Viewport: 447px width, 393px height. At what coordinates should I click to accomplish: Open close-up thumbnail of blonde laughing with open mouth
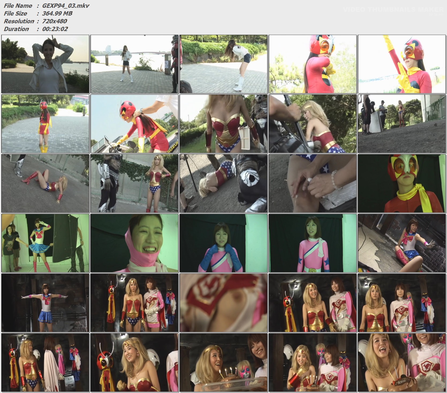coord(402,362)
